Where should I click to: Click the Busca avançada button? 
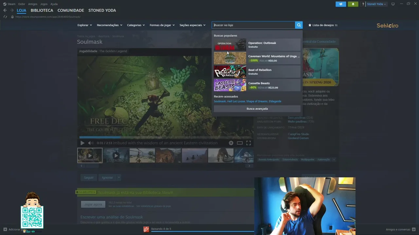(257, 109)
